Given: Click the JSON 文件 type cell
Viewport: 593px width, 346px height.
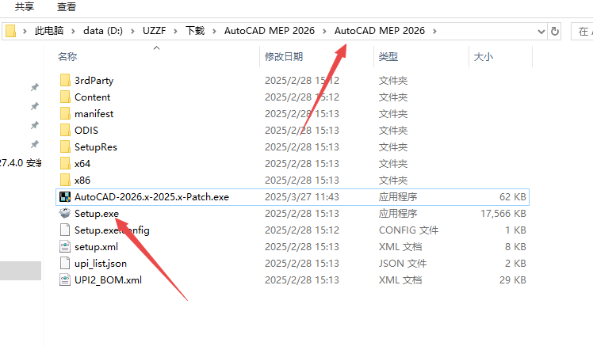Looking at the screenshot, I should (403, 264).
